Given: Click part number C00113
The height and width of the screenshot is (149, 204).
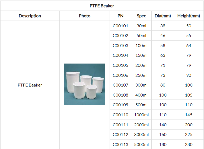Looking at the screenshot, I should click(x=120, y=144).
